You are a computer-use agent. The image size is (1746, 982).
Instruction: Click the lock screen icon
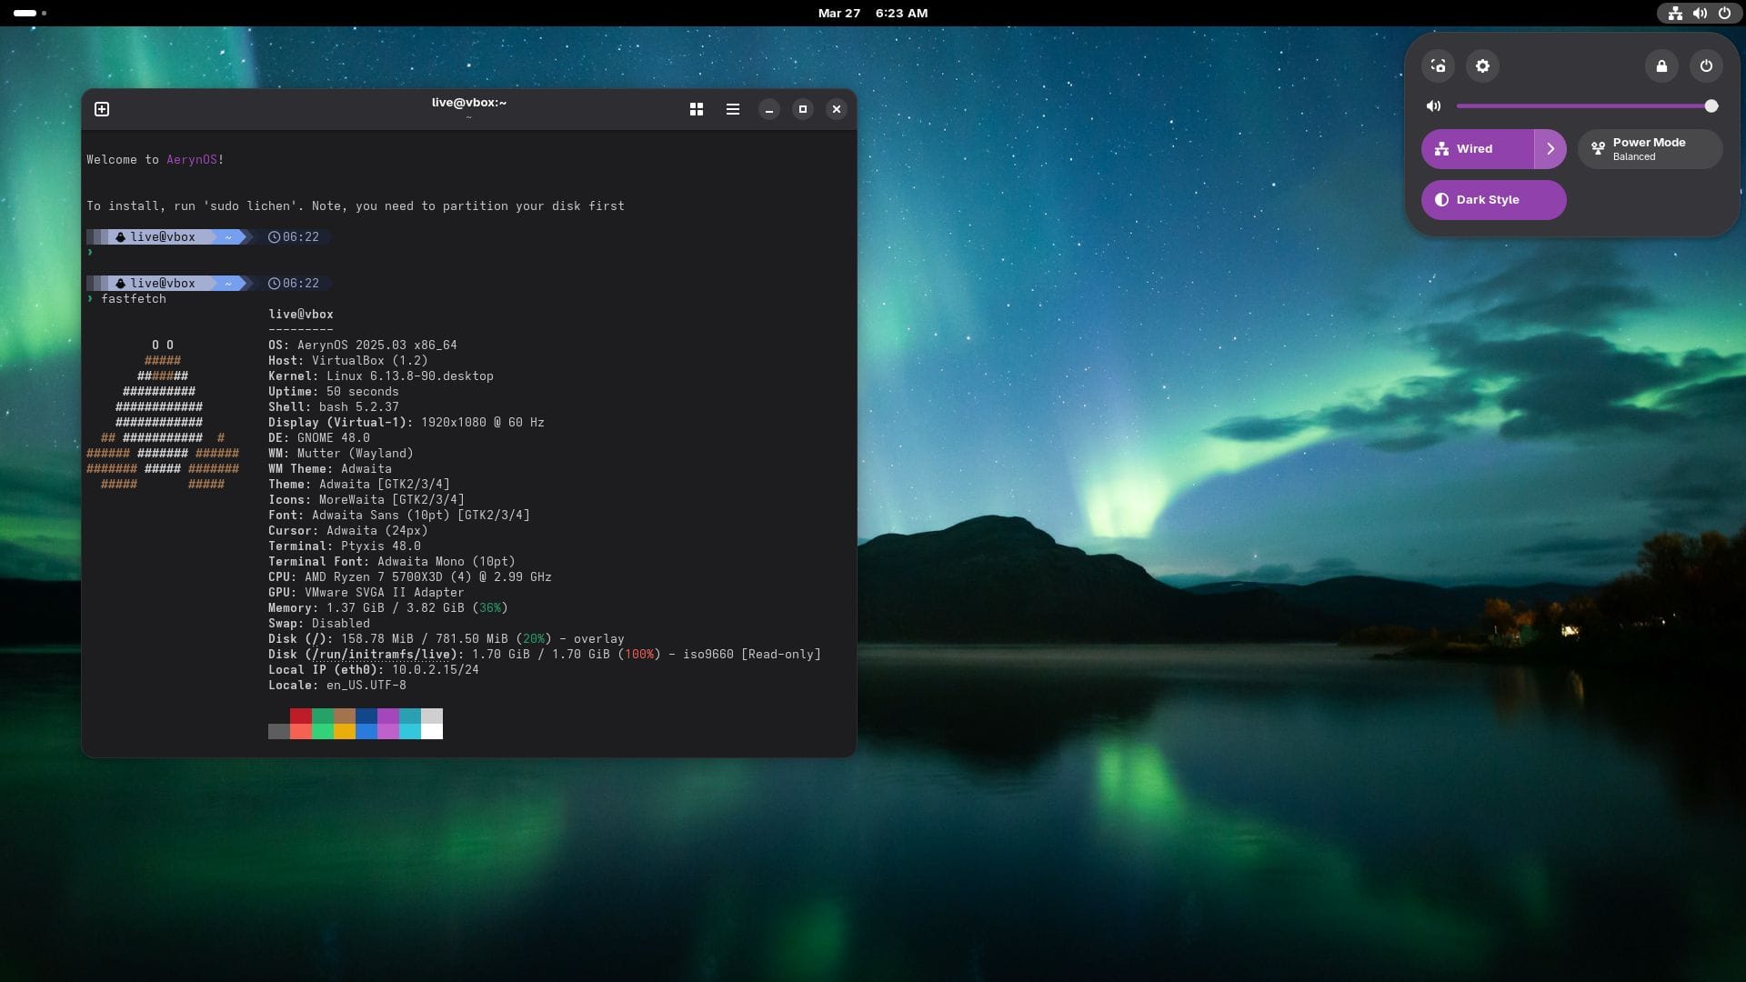pyautogui.click(x=1661, y=65)
